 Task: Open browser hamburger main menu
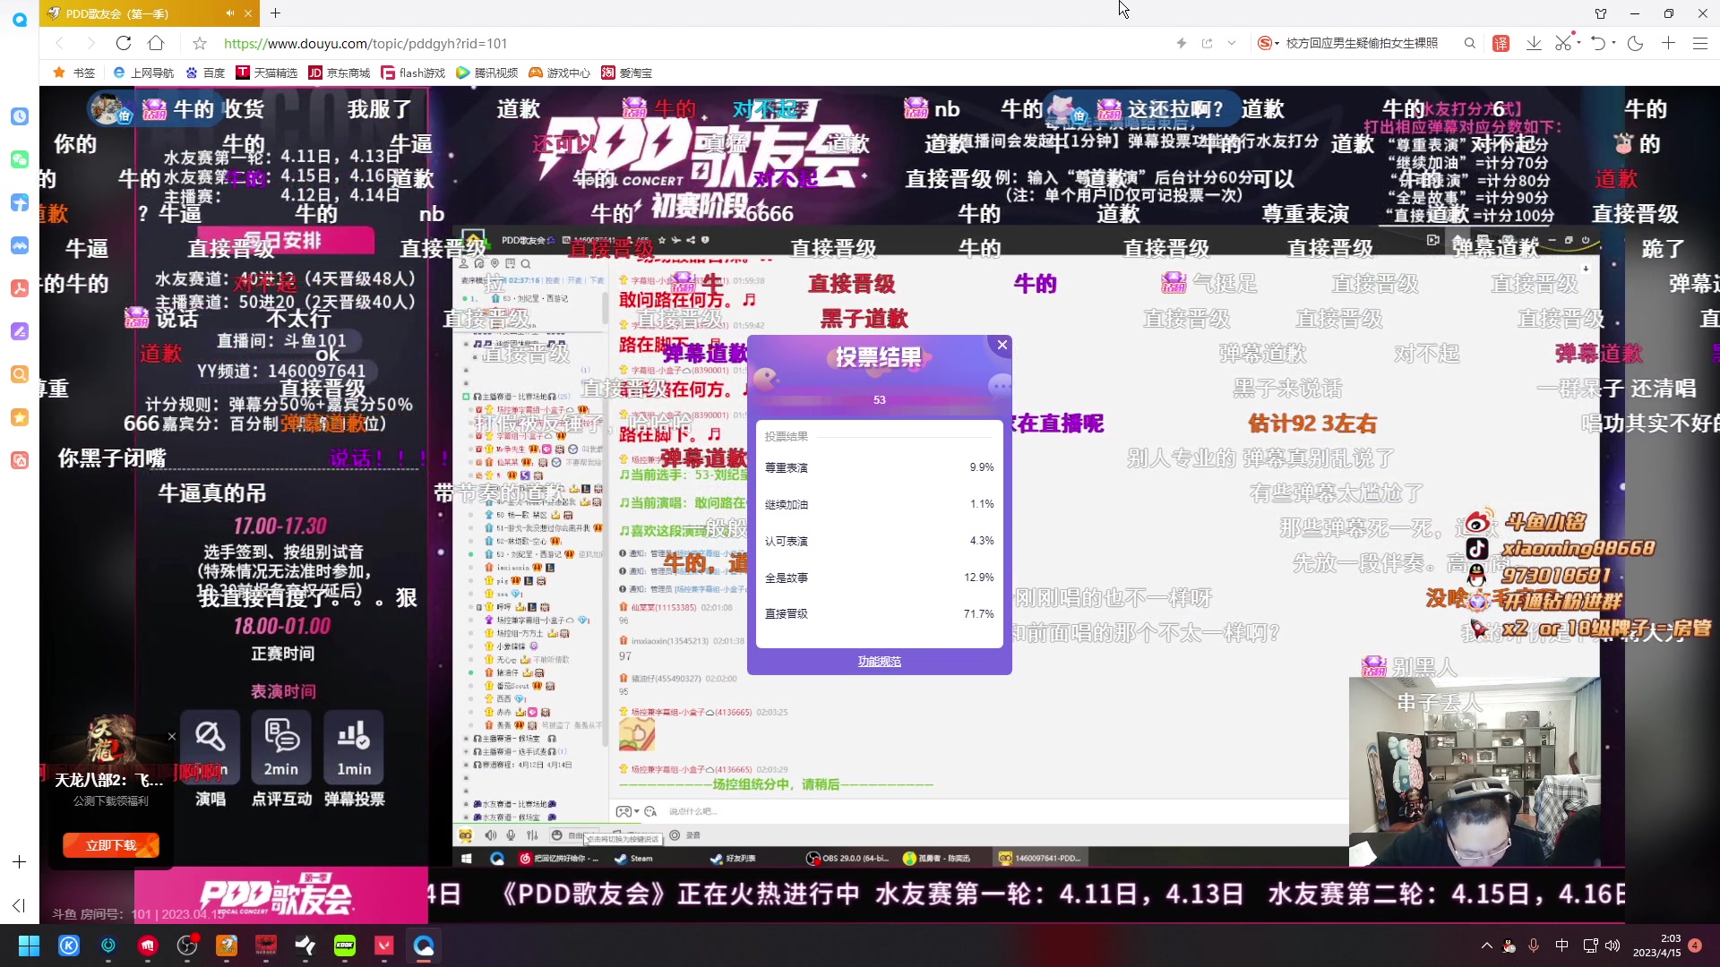point(1700,43)
